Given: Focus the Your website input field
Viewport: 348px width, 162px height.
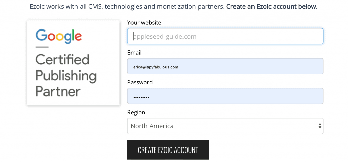Looking at the screenshot, I should point(225,36).
